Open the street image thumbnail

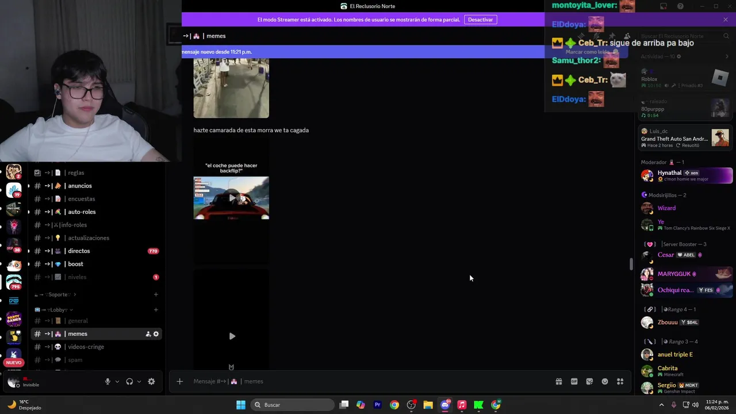tap(231, 88)
